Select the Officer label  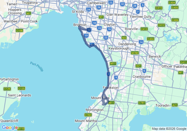point(167,66)
